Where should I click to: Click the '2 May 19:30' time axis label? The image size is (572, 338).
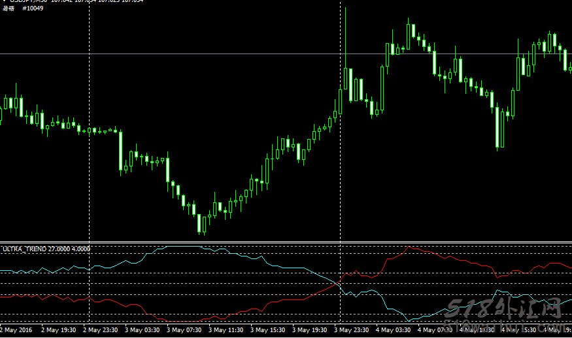point(60,331)
